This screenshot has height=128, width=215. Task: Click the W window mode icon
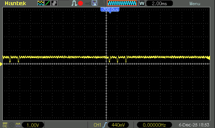[x=142, y=4]
